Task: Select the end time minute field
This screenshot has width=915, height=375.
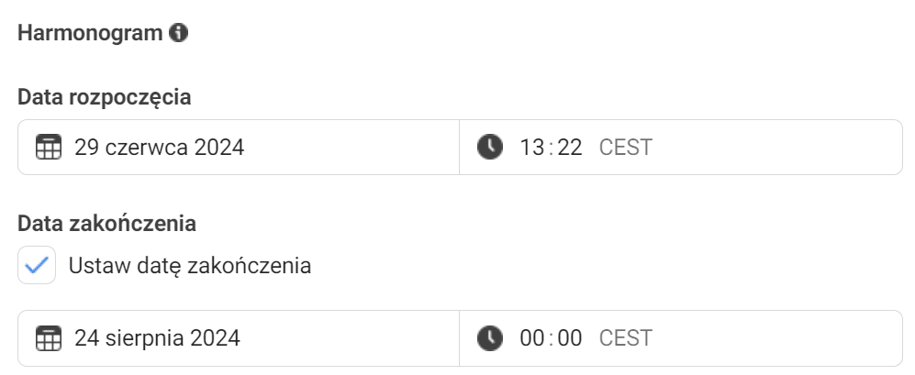Action: [570, 338]
